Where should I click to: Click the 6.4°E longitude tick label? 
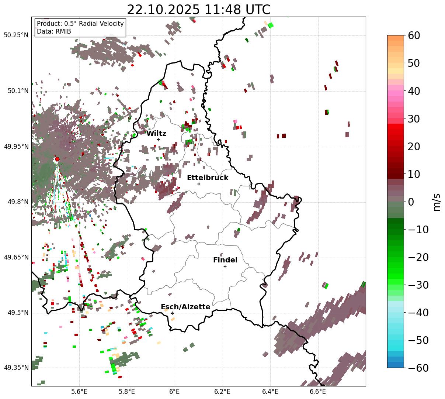click(x=270, y=392)
